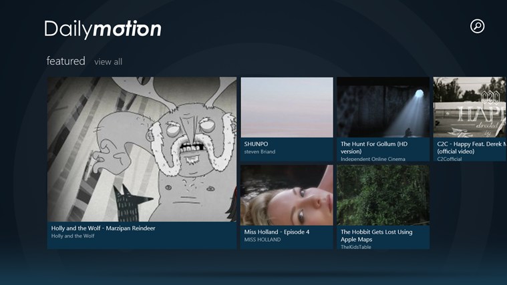Play the SHUNPO video thumbnail image
The image size is (507, 285).
[x=287, y=107]
